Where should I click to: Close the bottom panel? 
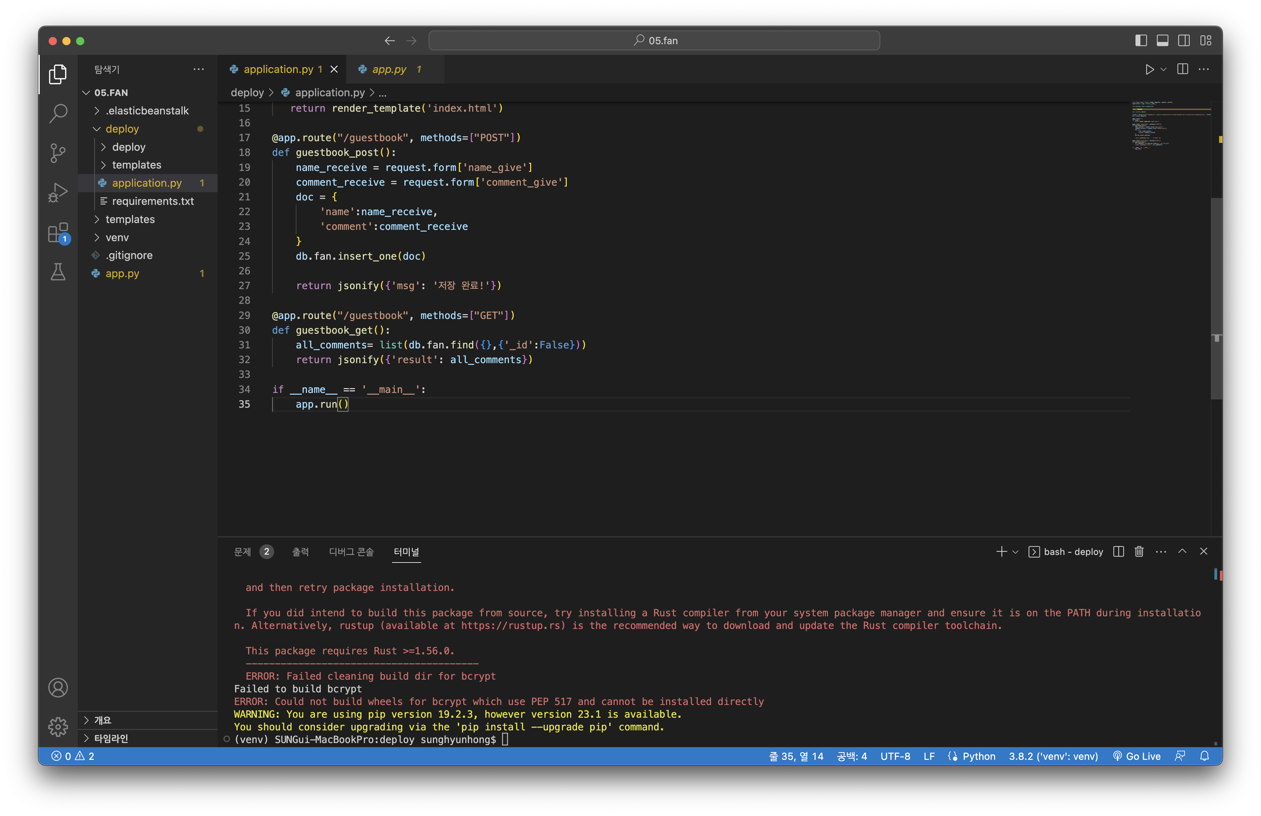[x=1204, y=551]
